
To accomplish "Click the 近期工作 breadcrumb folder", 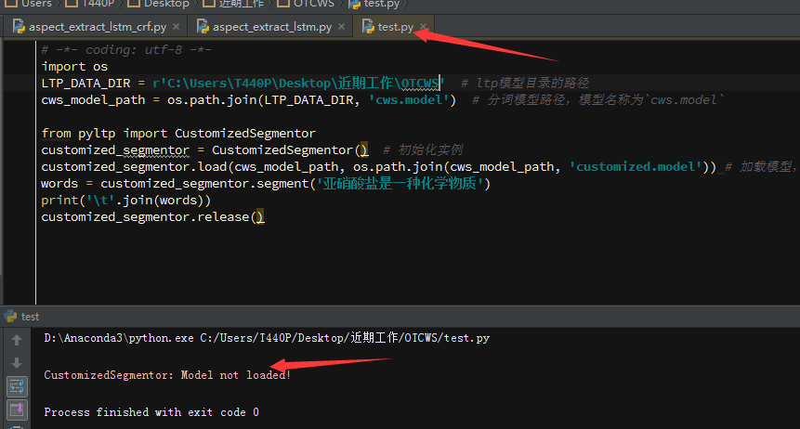I will pyautogui.click(x=233, y=4).
